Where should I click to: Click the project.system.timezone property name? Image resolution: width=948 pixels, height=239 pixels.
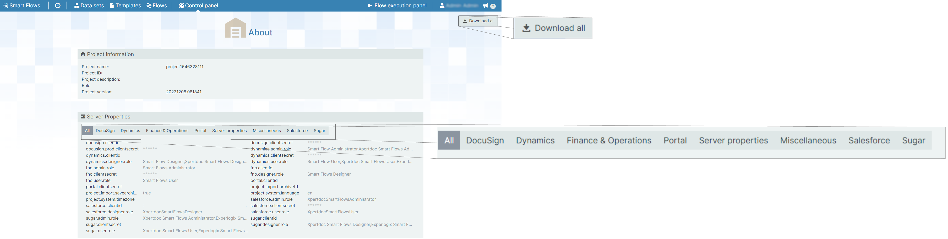(110, 200)
